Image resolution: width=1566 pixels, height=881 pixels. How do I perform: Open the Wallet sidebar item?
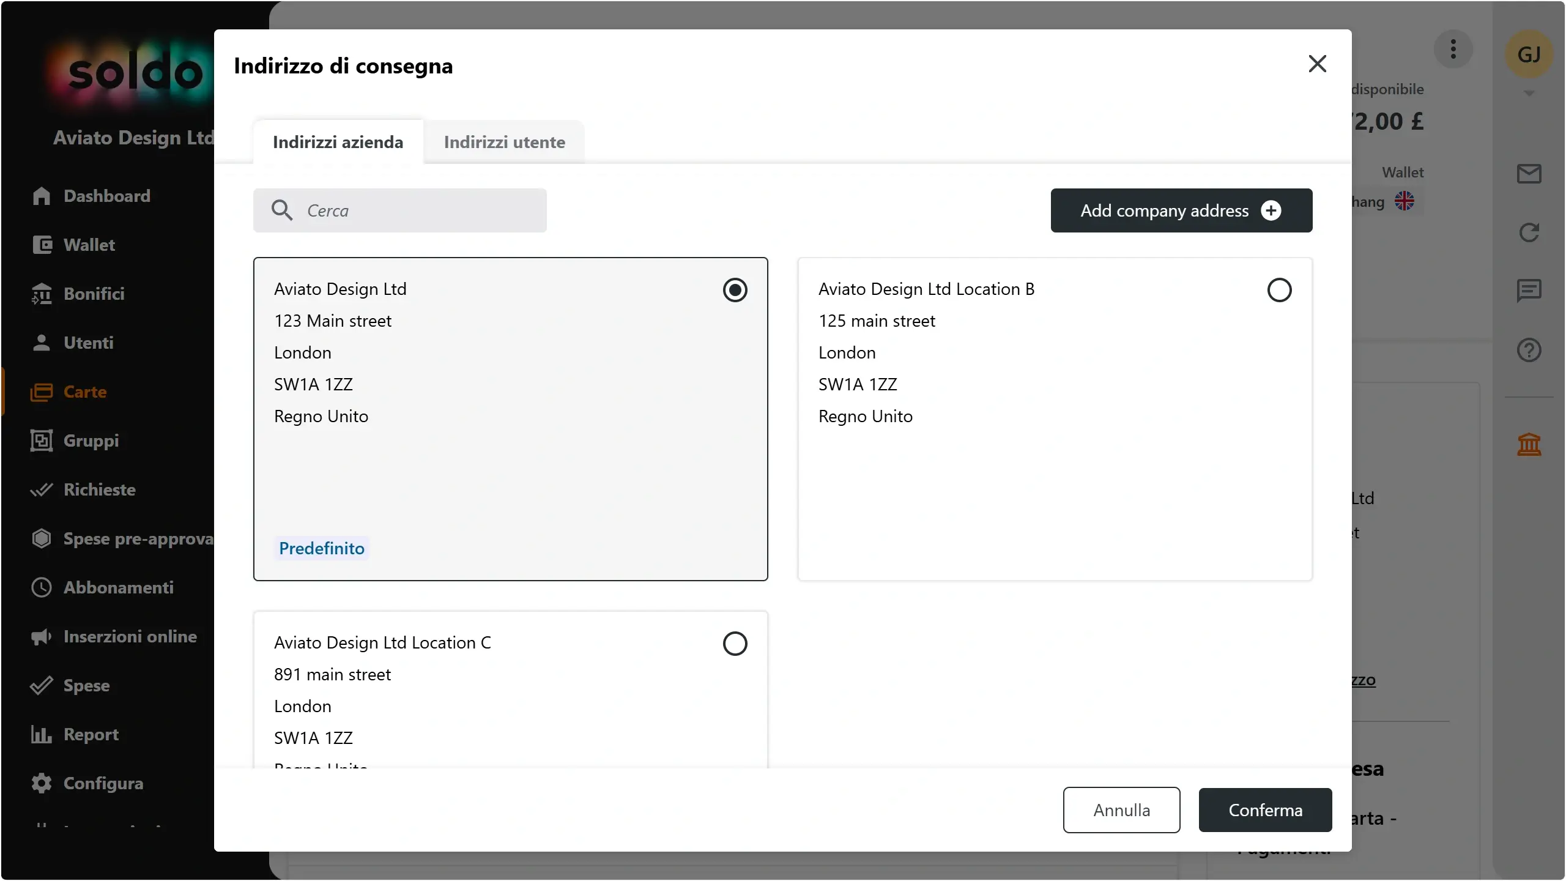pos(73,245)
